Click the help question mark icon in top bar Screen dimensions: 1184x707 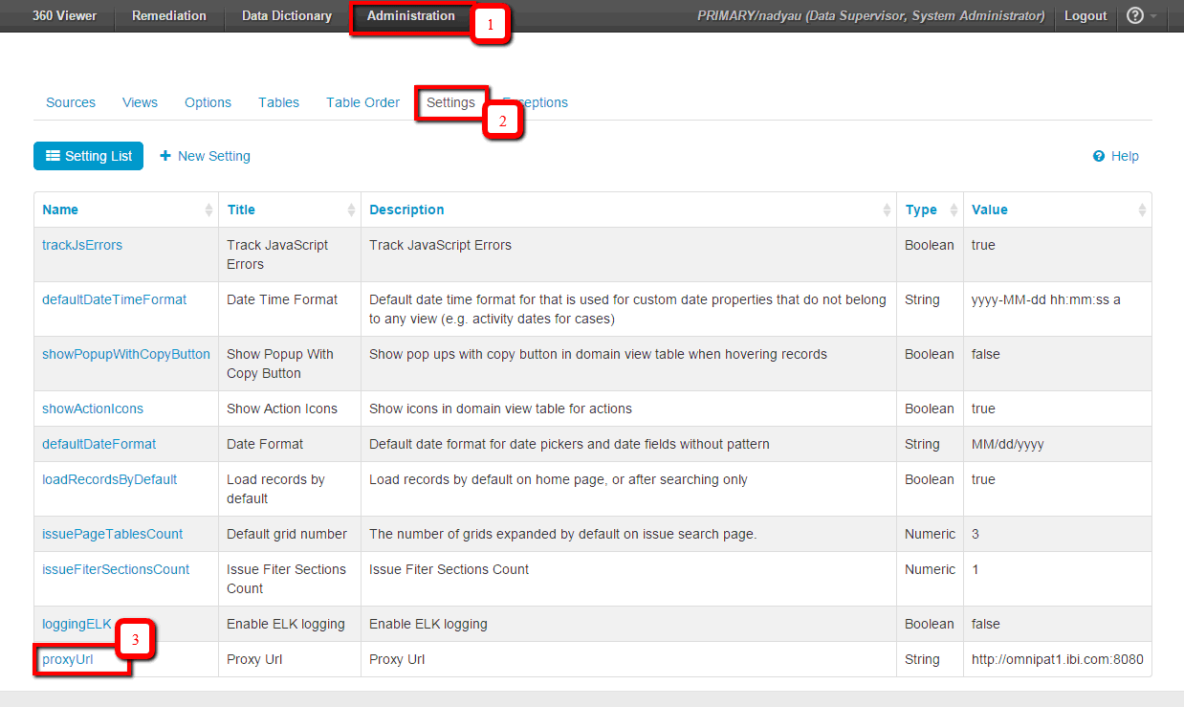[x=1135, y=16]
